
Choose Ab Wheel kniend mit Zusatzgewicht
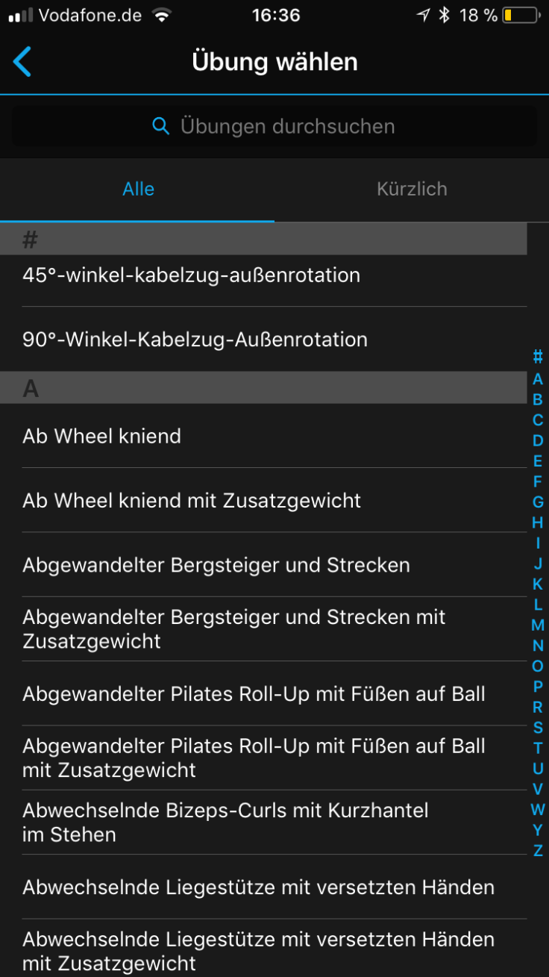(192, 500)
